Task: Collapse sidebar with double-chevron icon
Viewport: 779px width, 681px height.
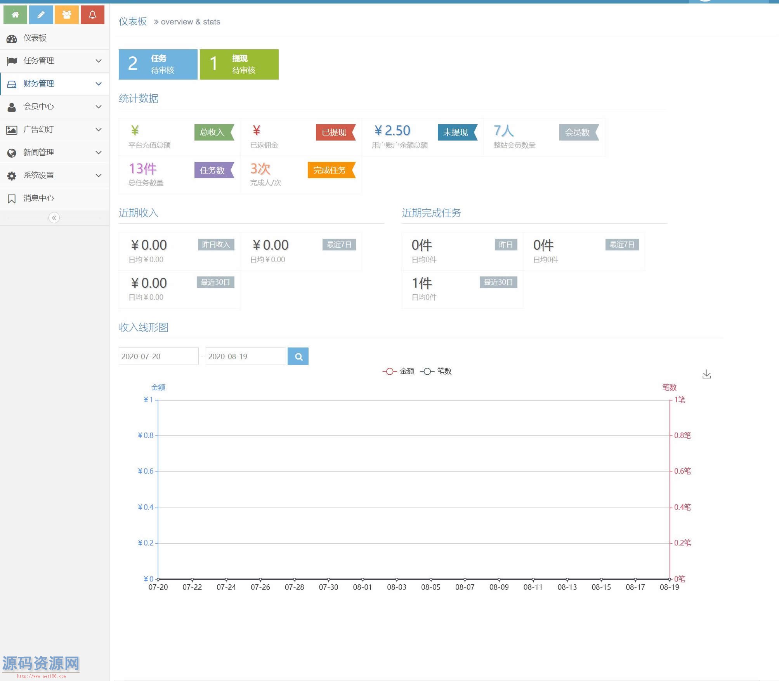Action: [x=54, y=218]
